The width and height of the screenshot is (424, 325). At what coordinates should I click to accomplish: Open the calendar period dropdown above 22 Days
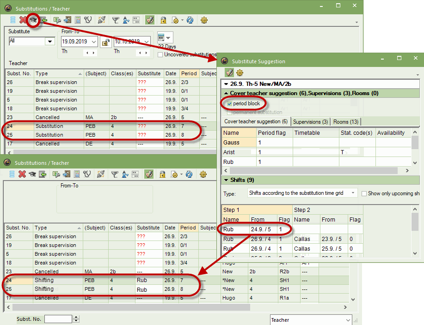(169, 37)
